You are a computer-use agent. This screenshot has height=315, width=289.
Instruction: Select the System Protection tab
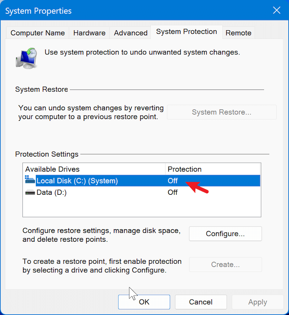186,32
